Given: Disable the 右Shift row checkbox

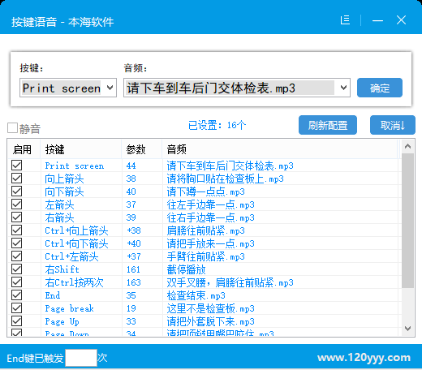Looking at the screenshot, I should tap(16, 269).
